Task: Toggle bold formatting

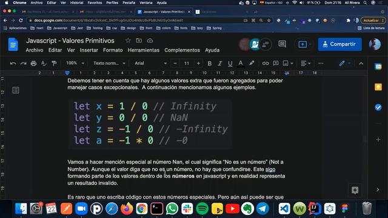Action: click(x=210, y=64)
